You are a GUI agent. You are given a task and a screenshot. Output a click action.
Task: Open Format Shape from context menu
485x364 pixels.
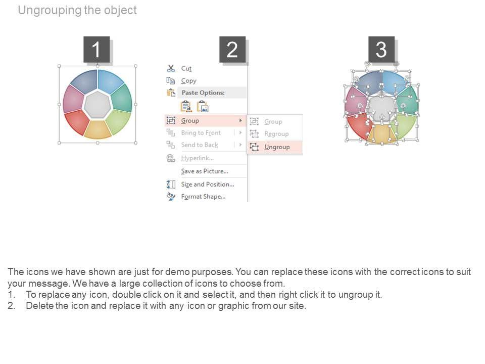point(203,196)
